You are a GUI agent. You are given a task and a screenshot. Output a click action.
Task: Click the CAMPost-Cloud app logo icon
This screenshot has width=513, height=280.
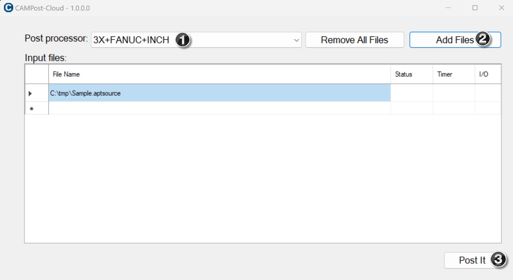click(8, 8)
